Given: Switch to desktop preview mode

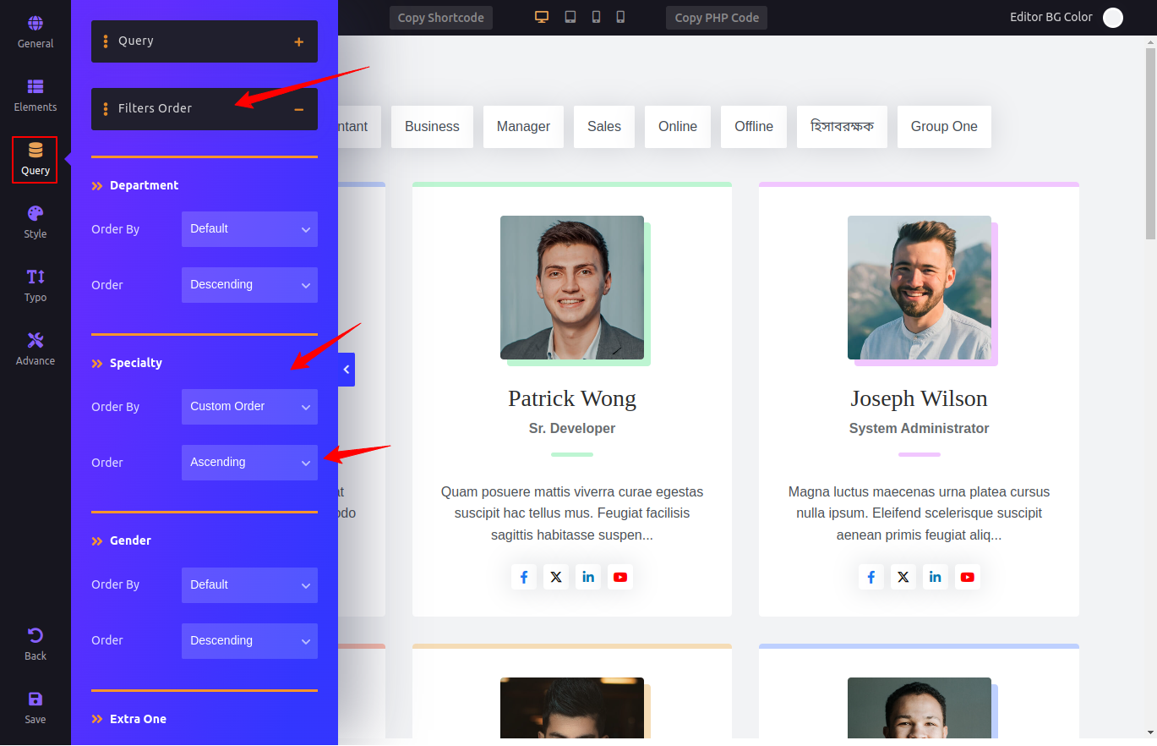Looking at the screenshot, I should coord(542,17).
